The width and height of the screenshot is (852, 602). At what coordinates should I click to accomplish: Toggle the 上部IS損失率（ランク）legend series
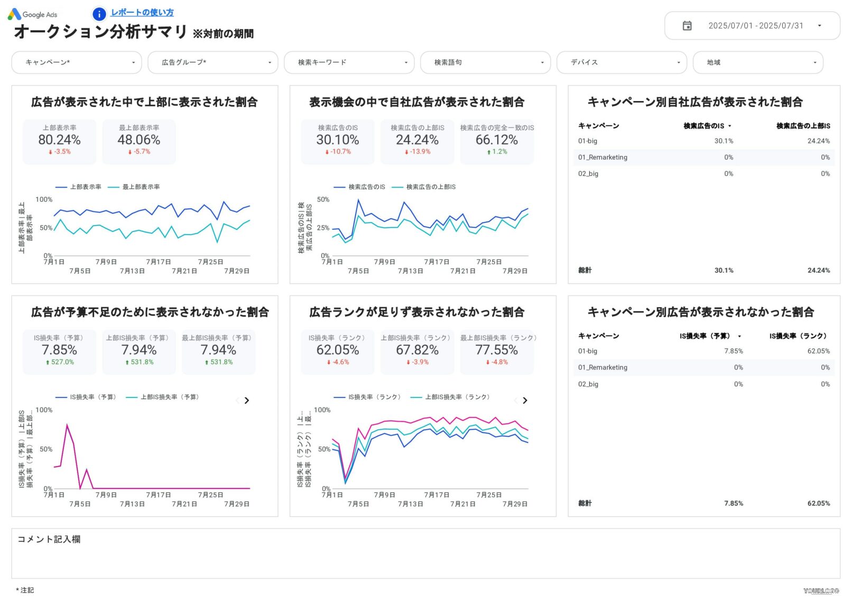(458, 397)
